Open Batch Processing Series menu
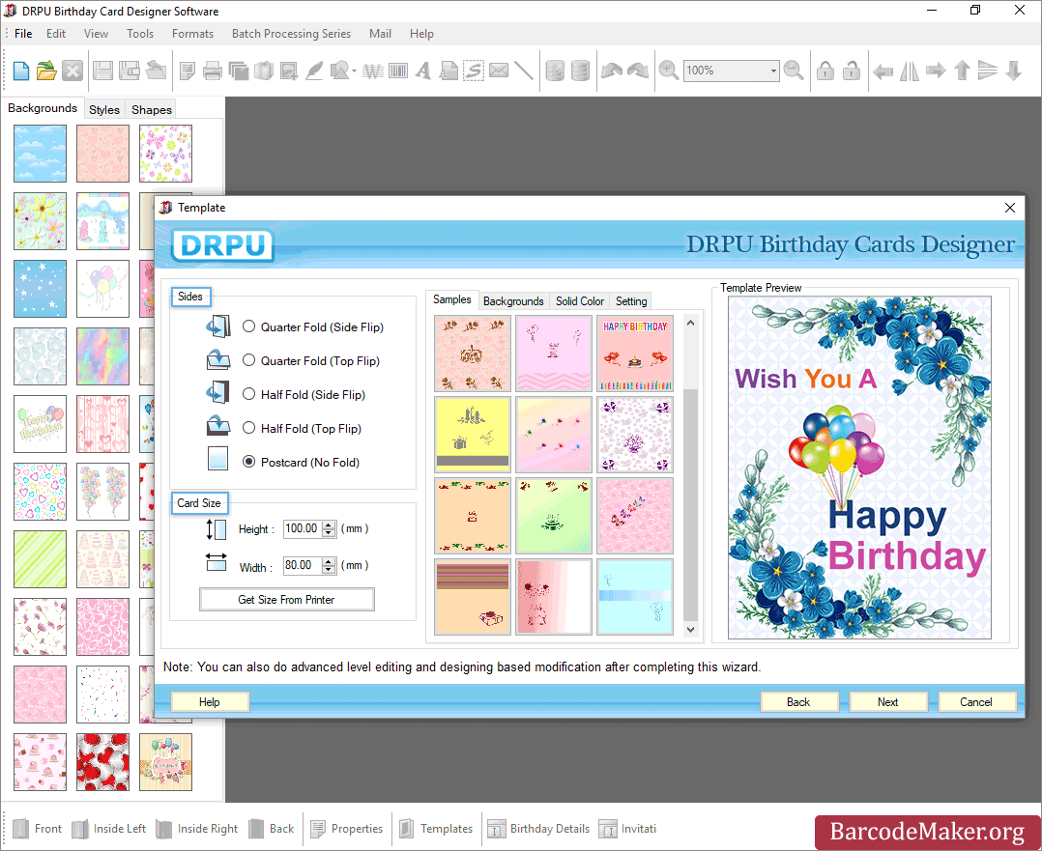 coord(291,33)
